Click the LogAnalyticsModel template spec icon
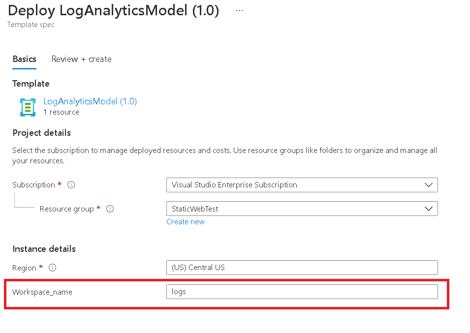This screenshot has width=470, height=333. point(28,107)
